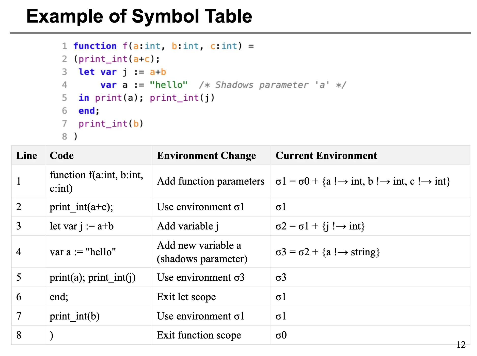Click 'print_int(b)' in code line 7
This screenshot has height=356, width=477.
tap(111, 124)
